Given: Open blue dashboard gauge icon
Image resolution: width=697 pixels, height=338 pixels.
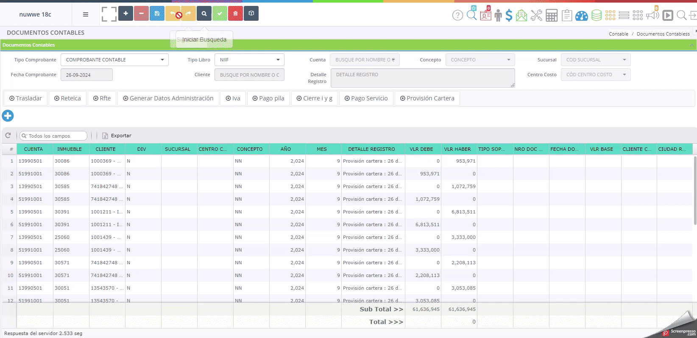Looking at the screenshot, I should coord(582,16).
